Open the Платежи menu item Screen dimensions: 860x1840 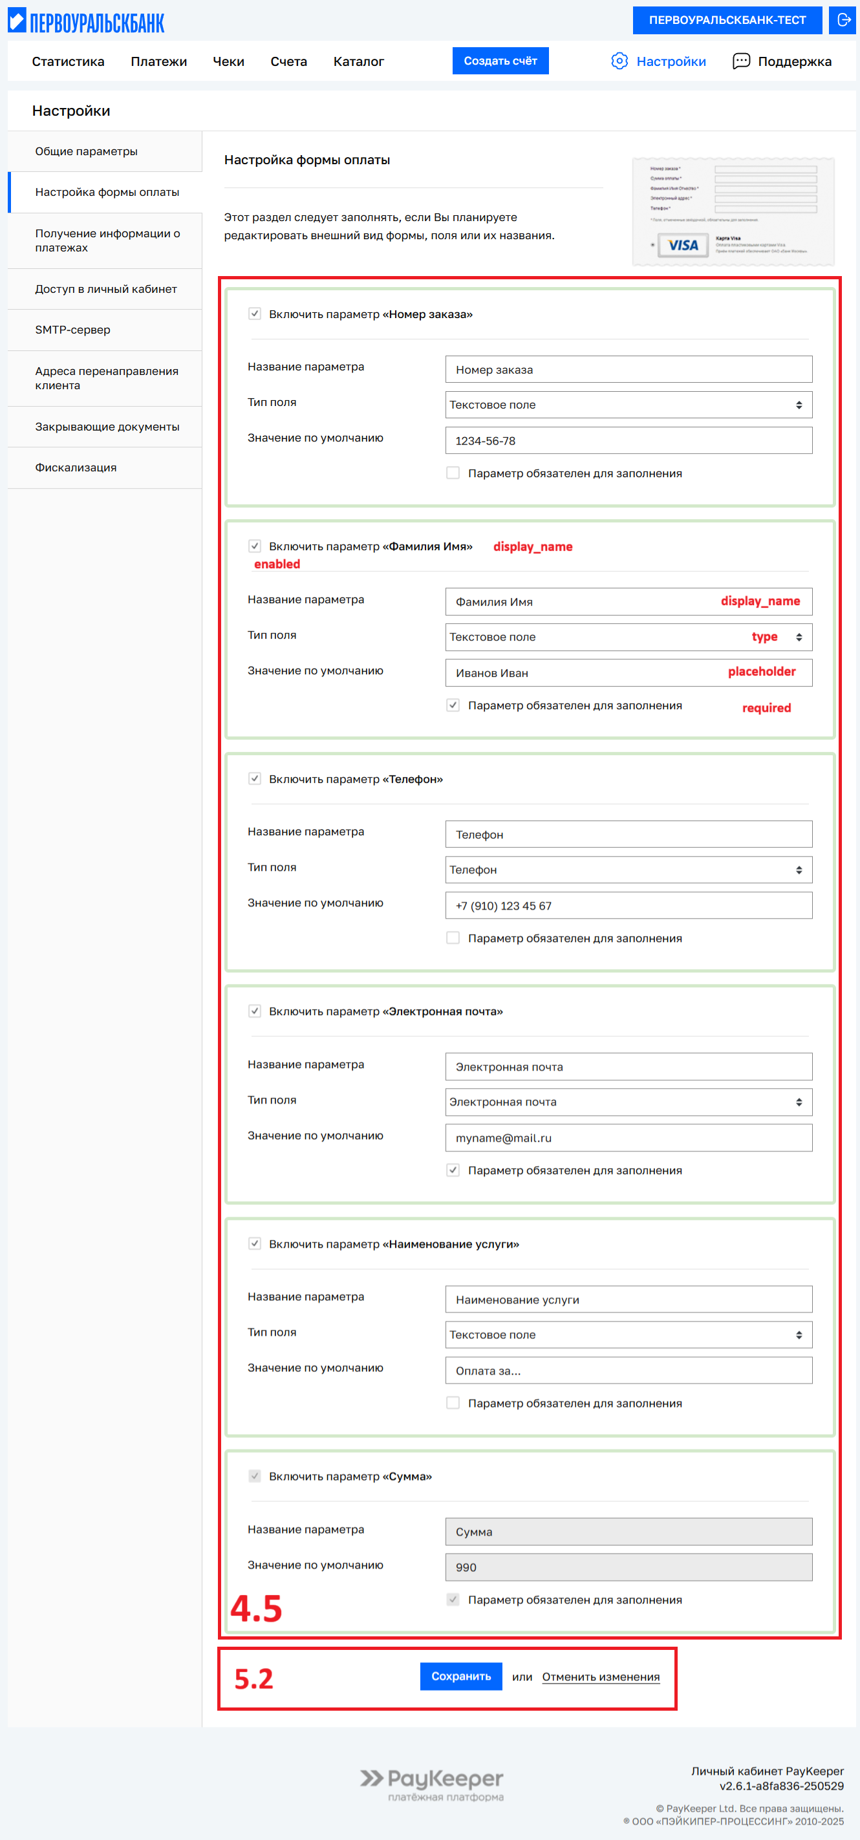point(158,61)
